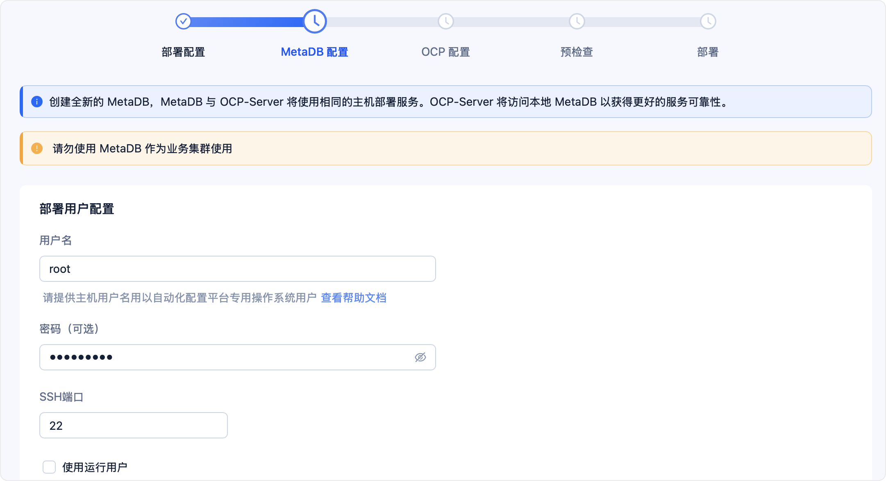This screenshot has width=886, height=481.
Task: Select the 部署配置 step label
Action: tap(183, 52)
